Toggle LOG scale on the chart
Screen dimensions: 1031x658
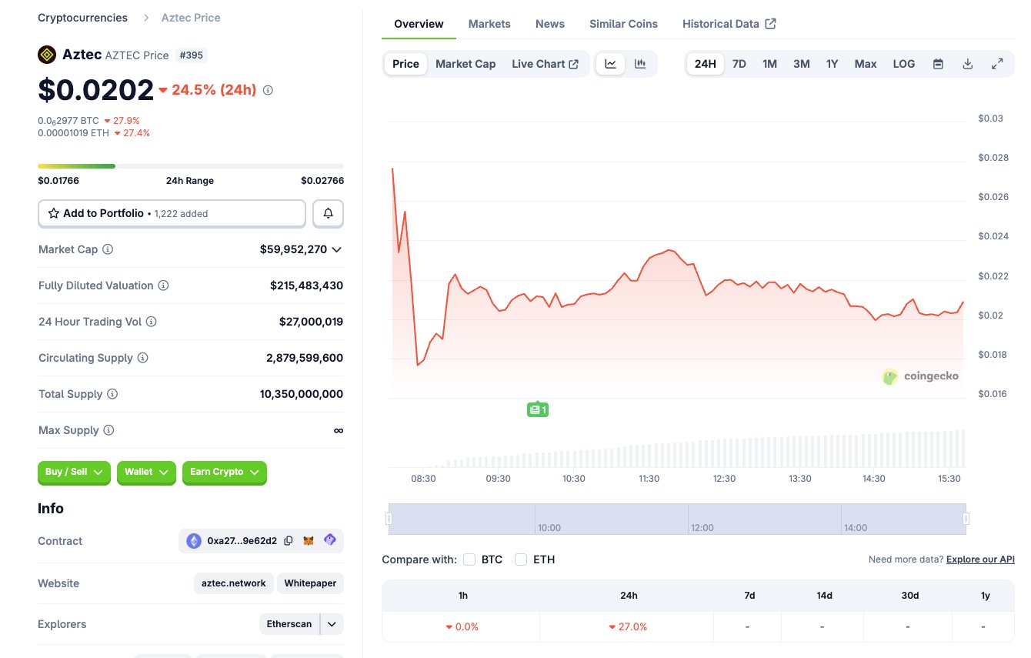coord(904,64)
